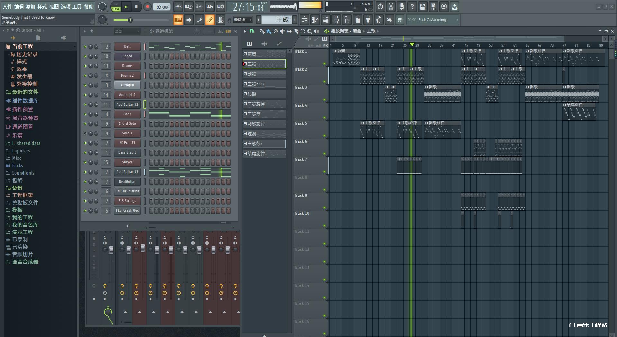
Task: Click the undo history clock icon
Action: point(380,6)
